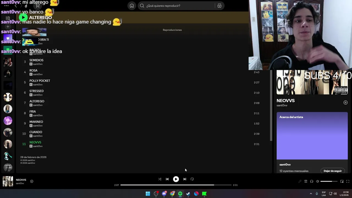The image size is (352, 198).
Task: Go to Spotify Home
Action: (x=132, y=6)
